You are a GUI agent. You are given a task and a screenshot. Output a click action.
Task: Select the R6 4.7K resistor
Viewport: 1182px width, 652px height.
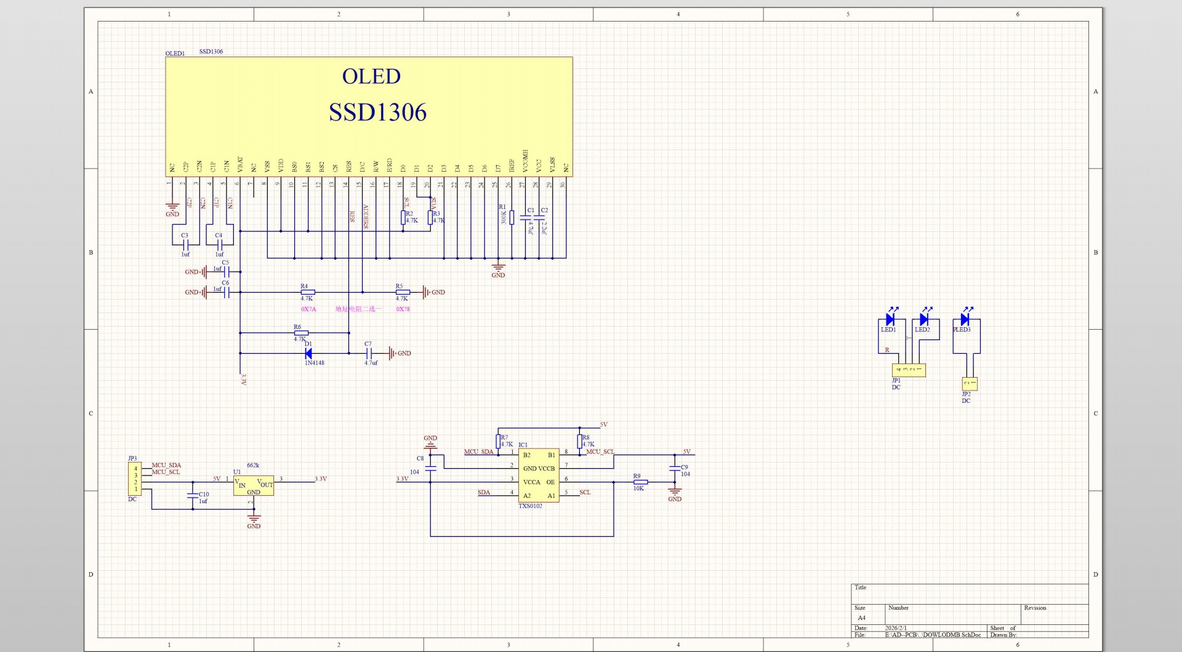pos(301,333)
